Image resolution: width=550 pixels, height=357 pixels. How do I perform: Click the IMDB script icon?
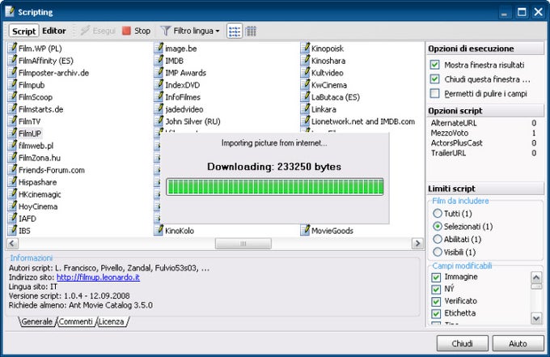point(159,61)
